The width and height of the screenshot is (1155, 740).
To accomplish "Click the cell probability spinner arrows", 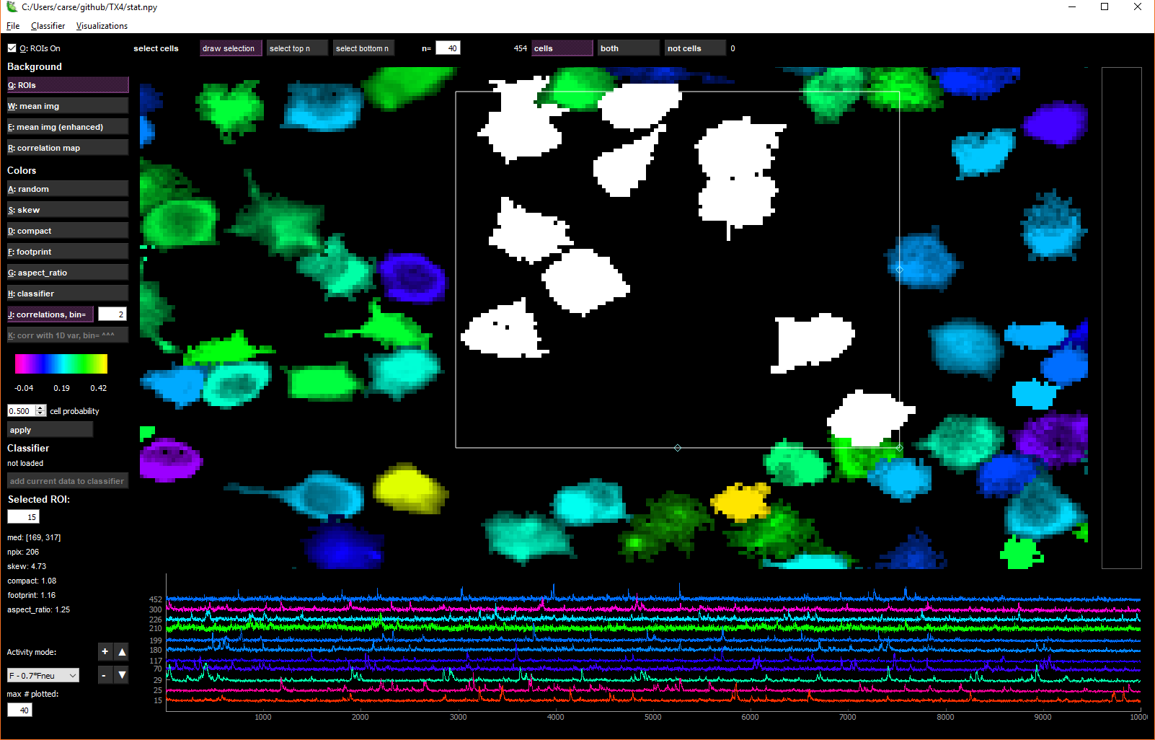I will pos(41,411).
